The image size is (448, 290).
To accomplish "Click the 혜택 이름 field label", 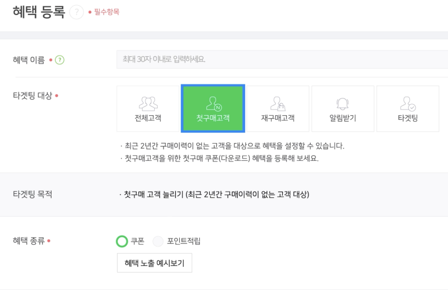I will [x=29, y=60].
